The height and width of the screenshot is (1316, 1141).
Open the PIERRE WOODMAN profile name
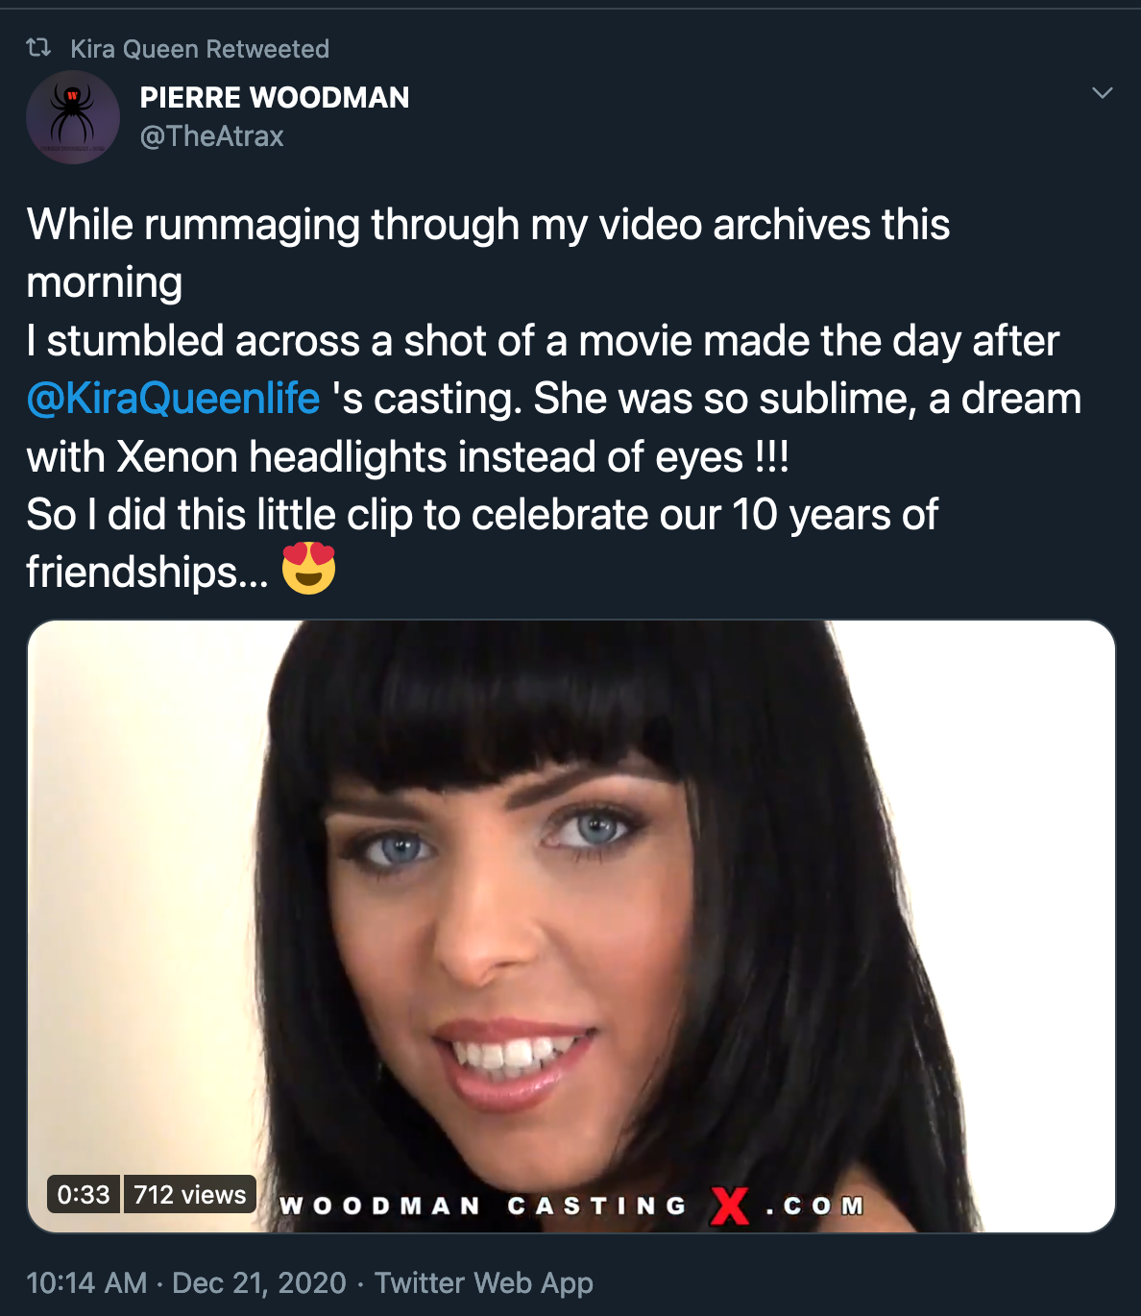275,97
